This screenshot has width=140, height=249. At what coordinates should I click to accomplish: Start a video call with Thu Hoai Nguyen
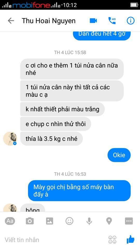click(93, 21)
